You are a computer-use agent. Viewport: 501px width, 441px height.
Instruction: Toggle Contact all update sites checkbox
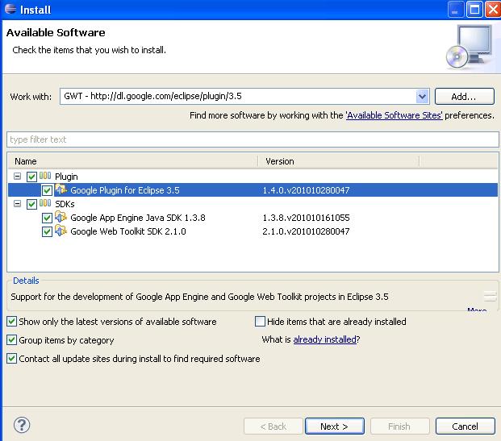(x=12, y=358)
